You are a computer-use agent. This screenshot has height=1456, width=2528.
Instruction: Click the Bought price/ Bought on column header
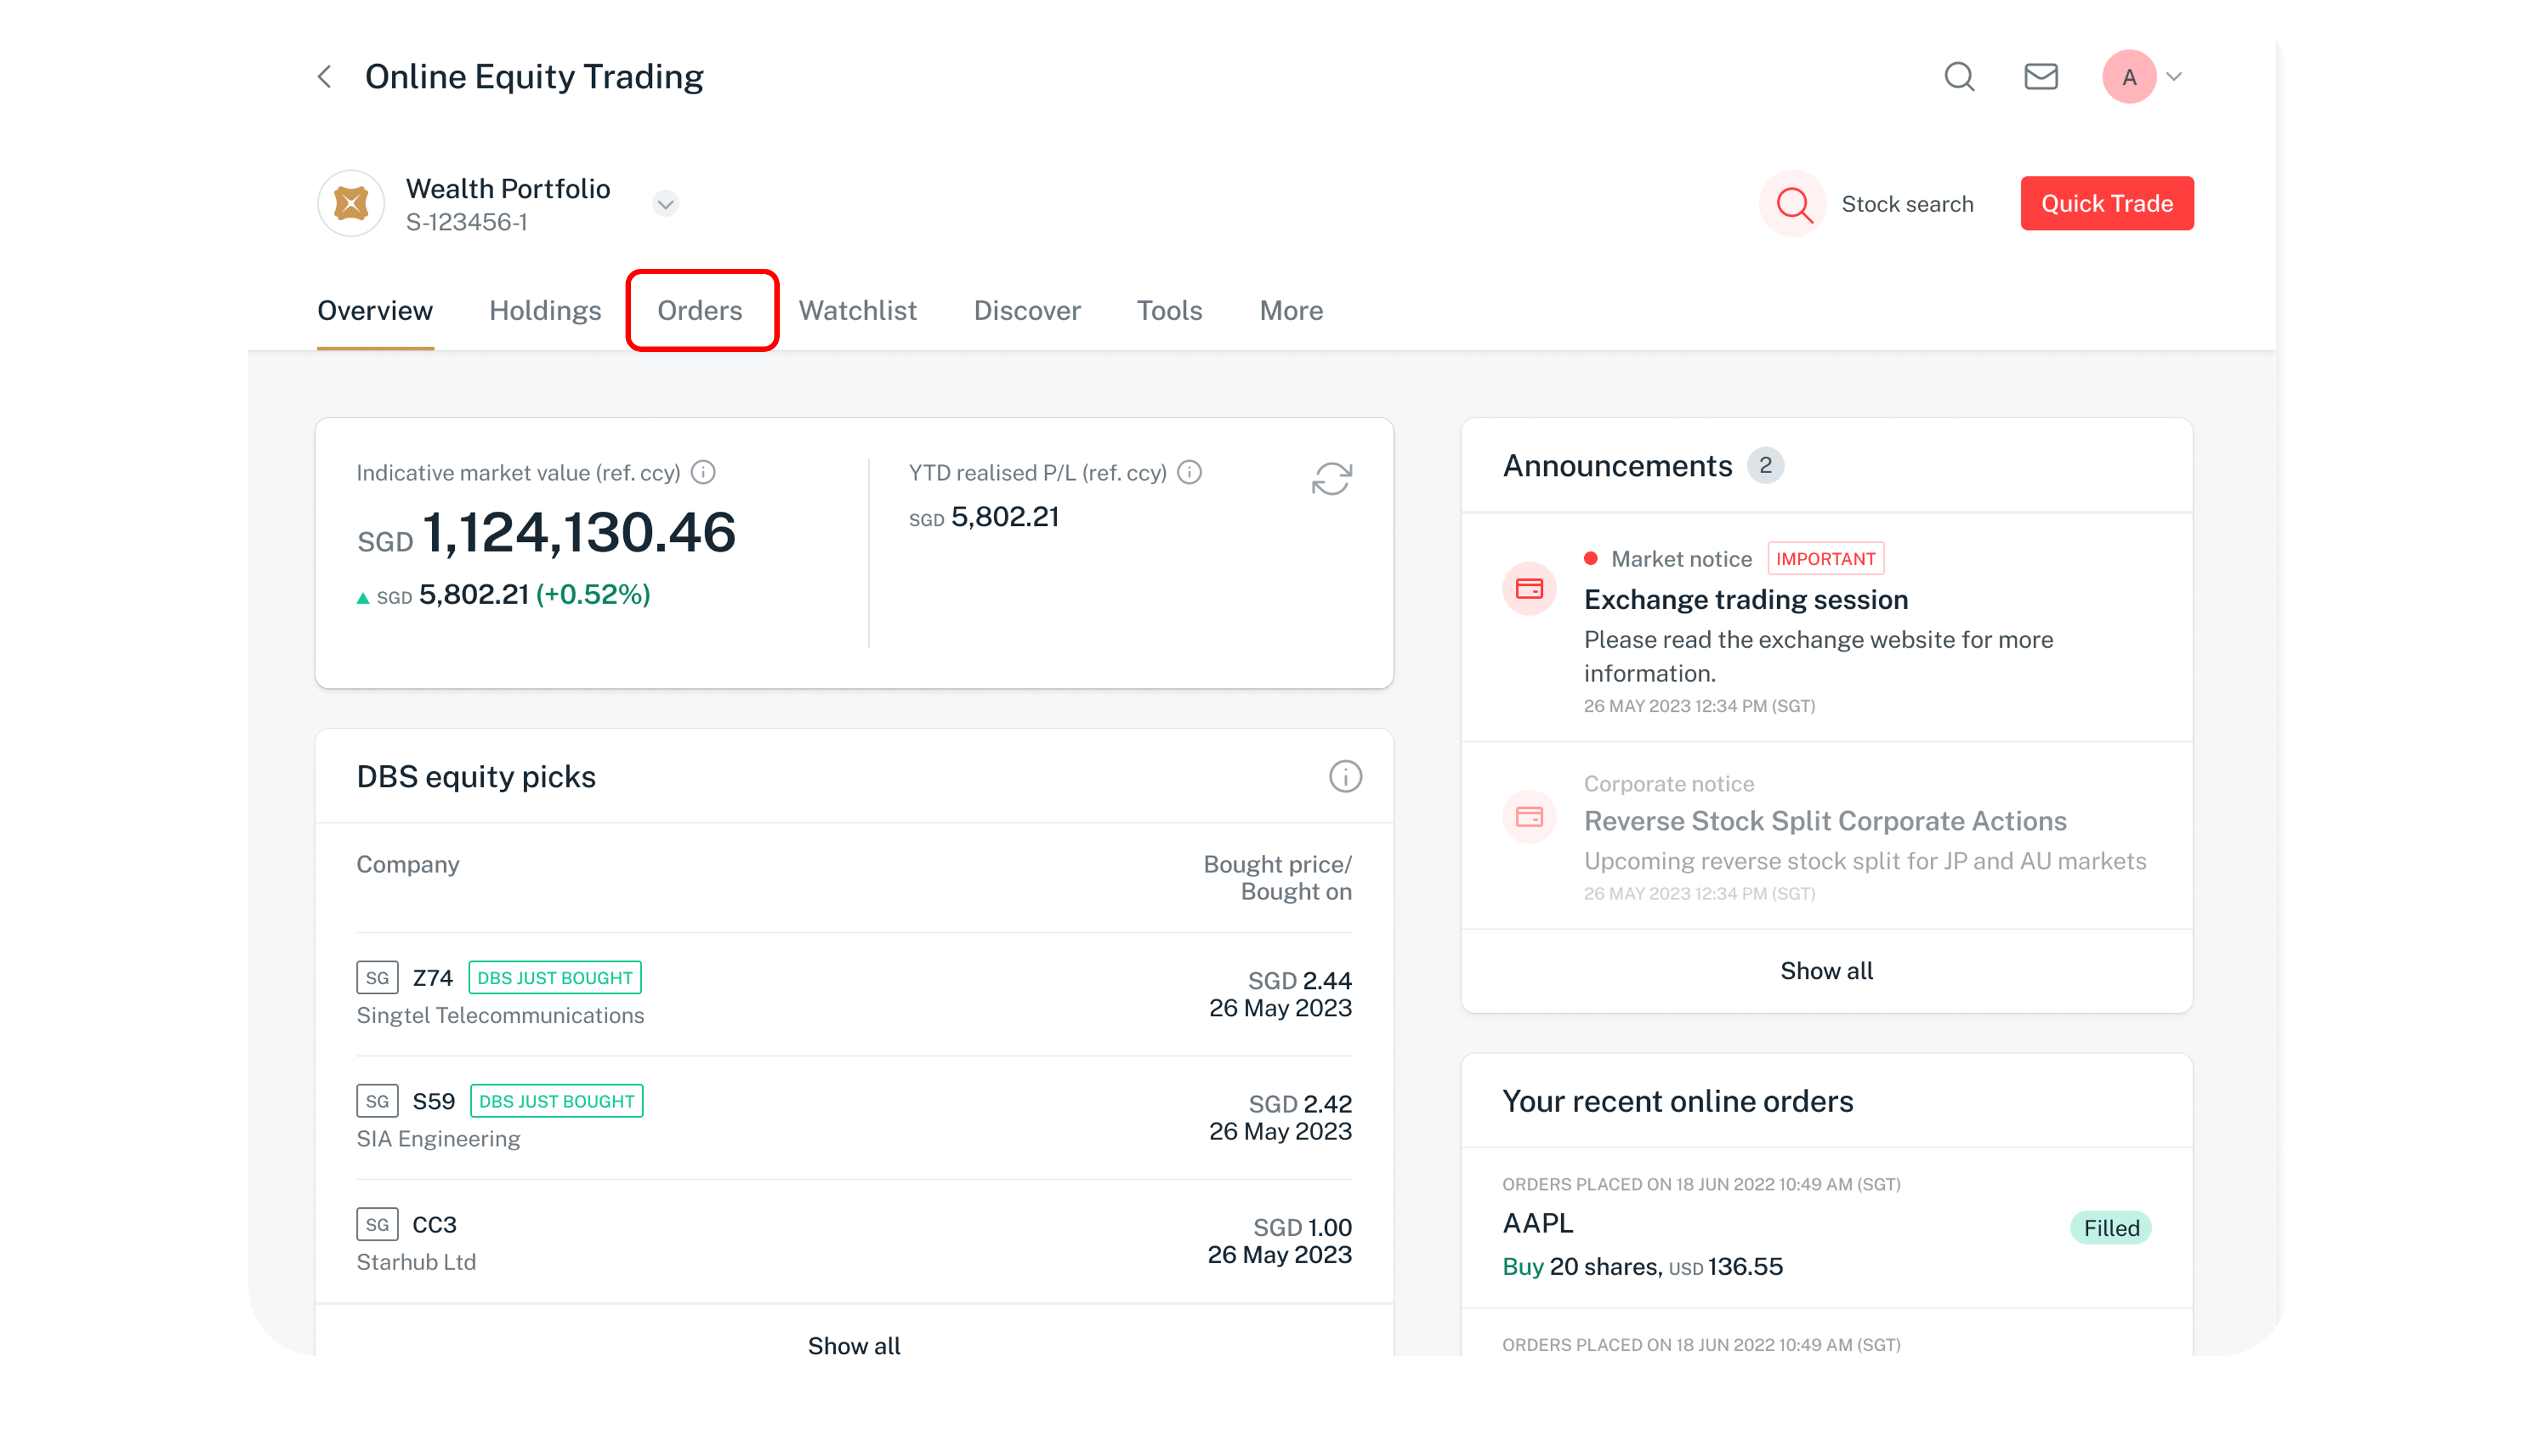1277,877
